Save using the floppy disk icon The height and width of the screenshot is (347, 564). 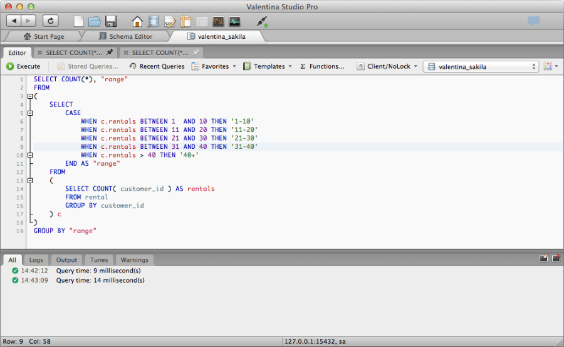pos(111,21)
